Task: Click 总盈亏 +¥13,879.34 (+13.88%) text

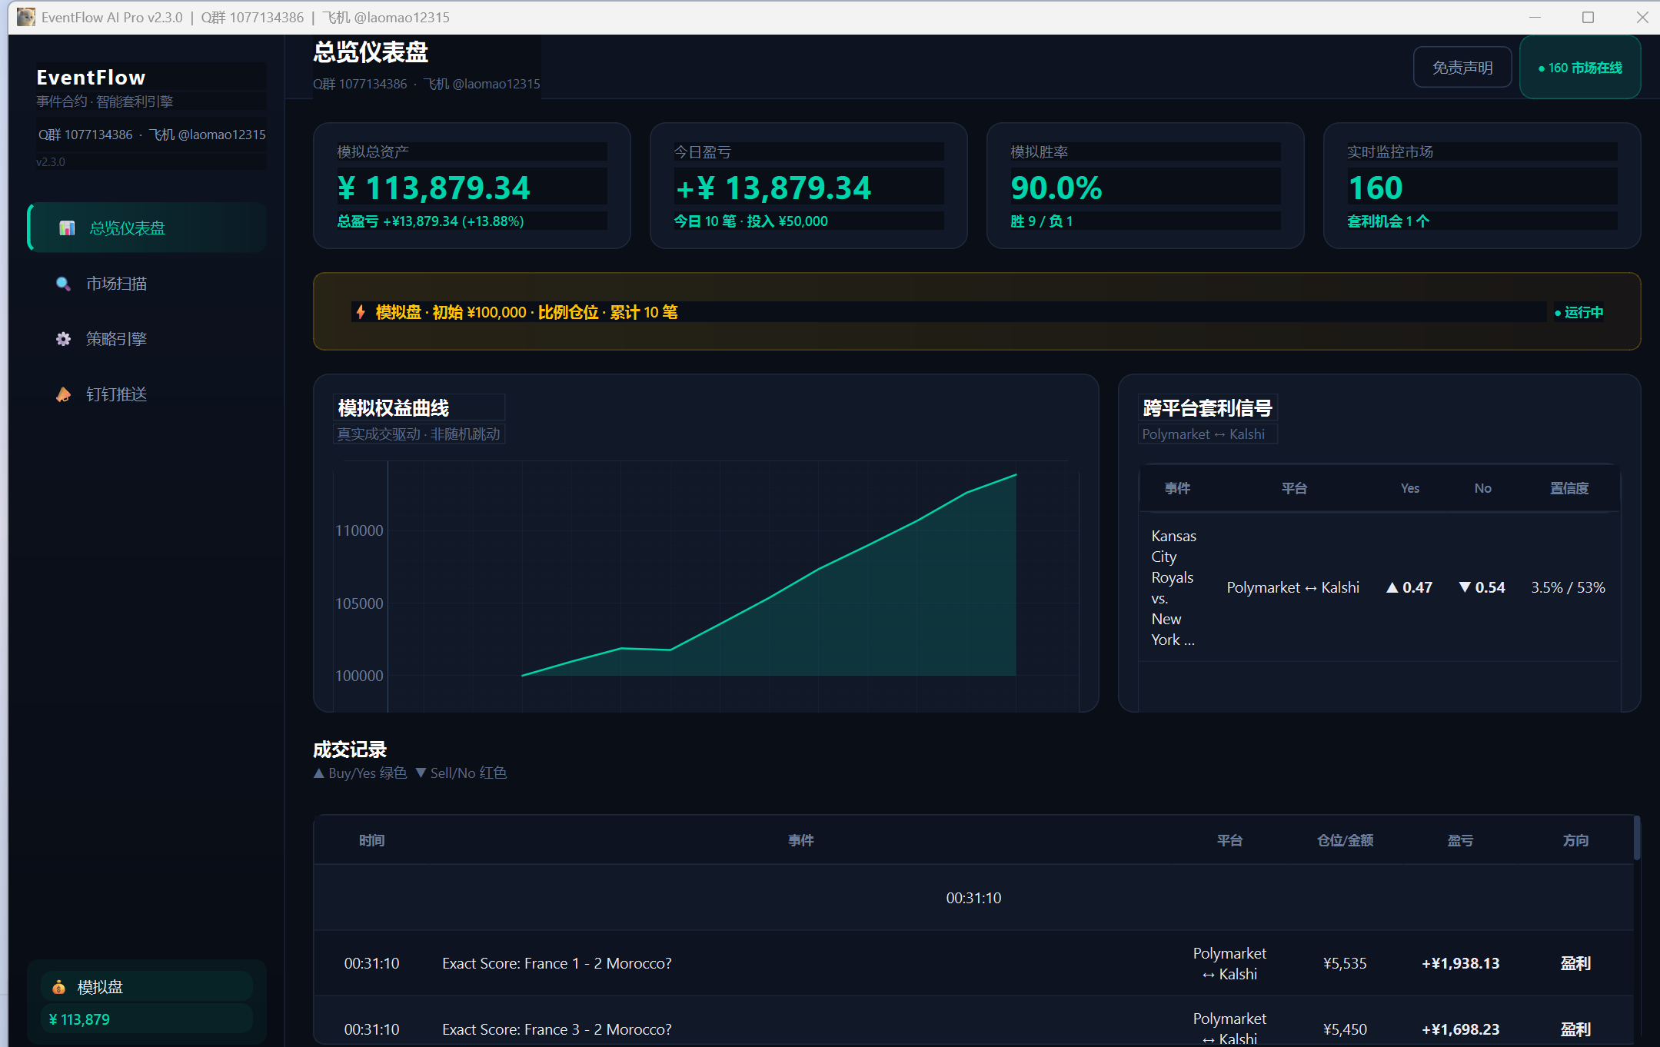Action: point(431,221)
